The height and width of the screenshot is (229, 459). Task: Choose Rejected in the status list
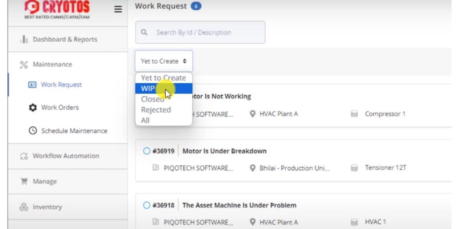point(156,110)
